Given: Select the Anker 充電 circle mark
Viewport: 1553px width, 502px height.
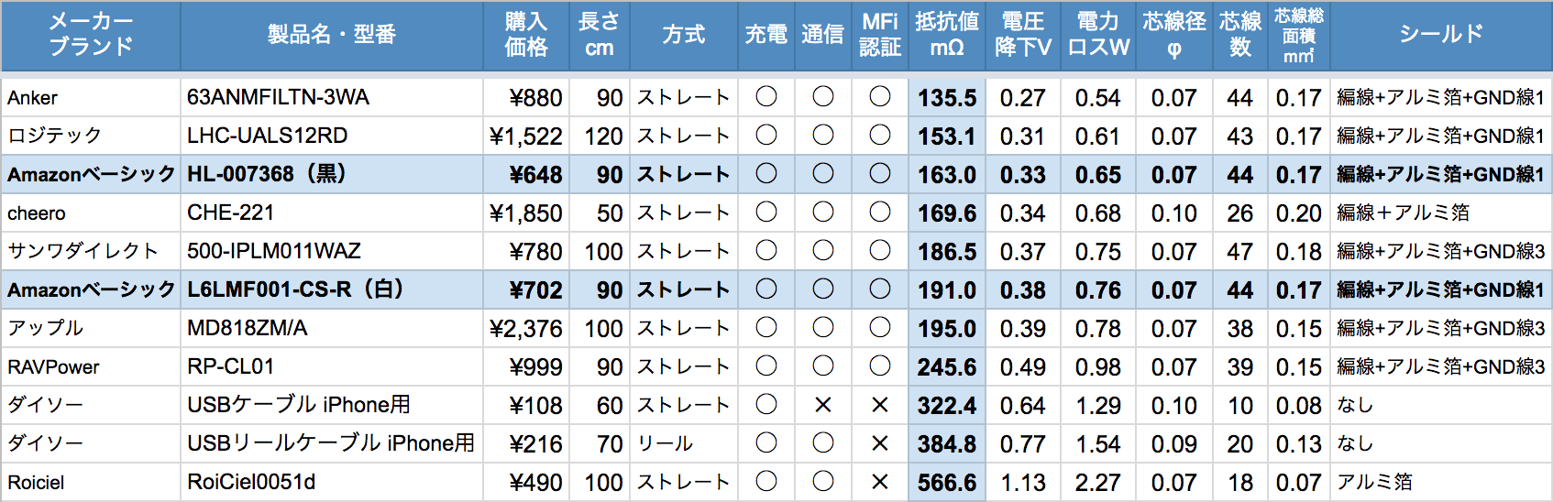Looking at the screenshot, I should (x=766, y=96).
